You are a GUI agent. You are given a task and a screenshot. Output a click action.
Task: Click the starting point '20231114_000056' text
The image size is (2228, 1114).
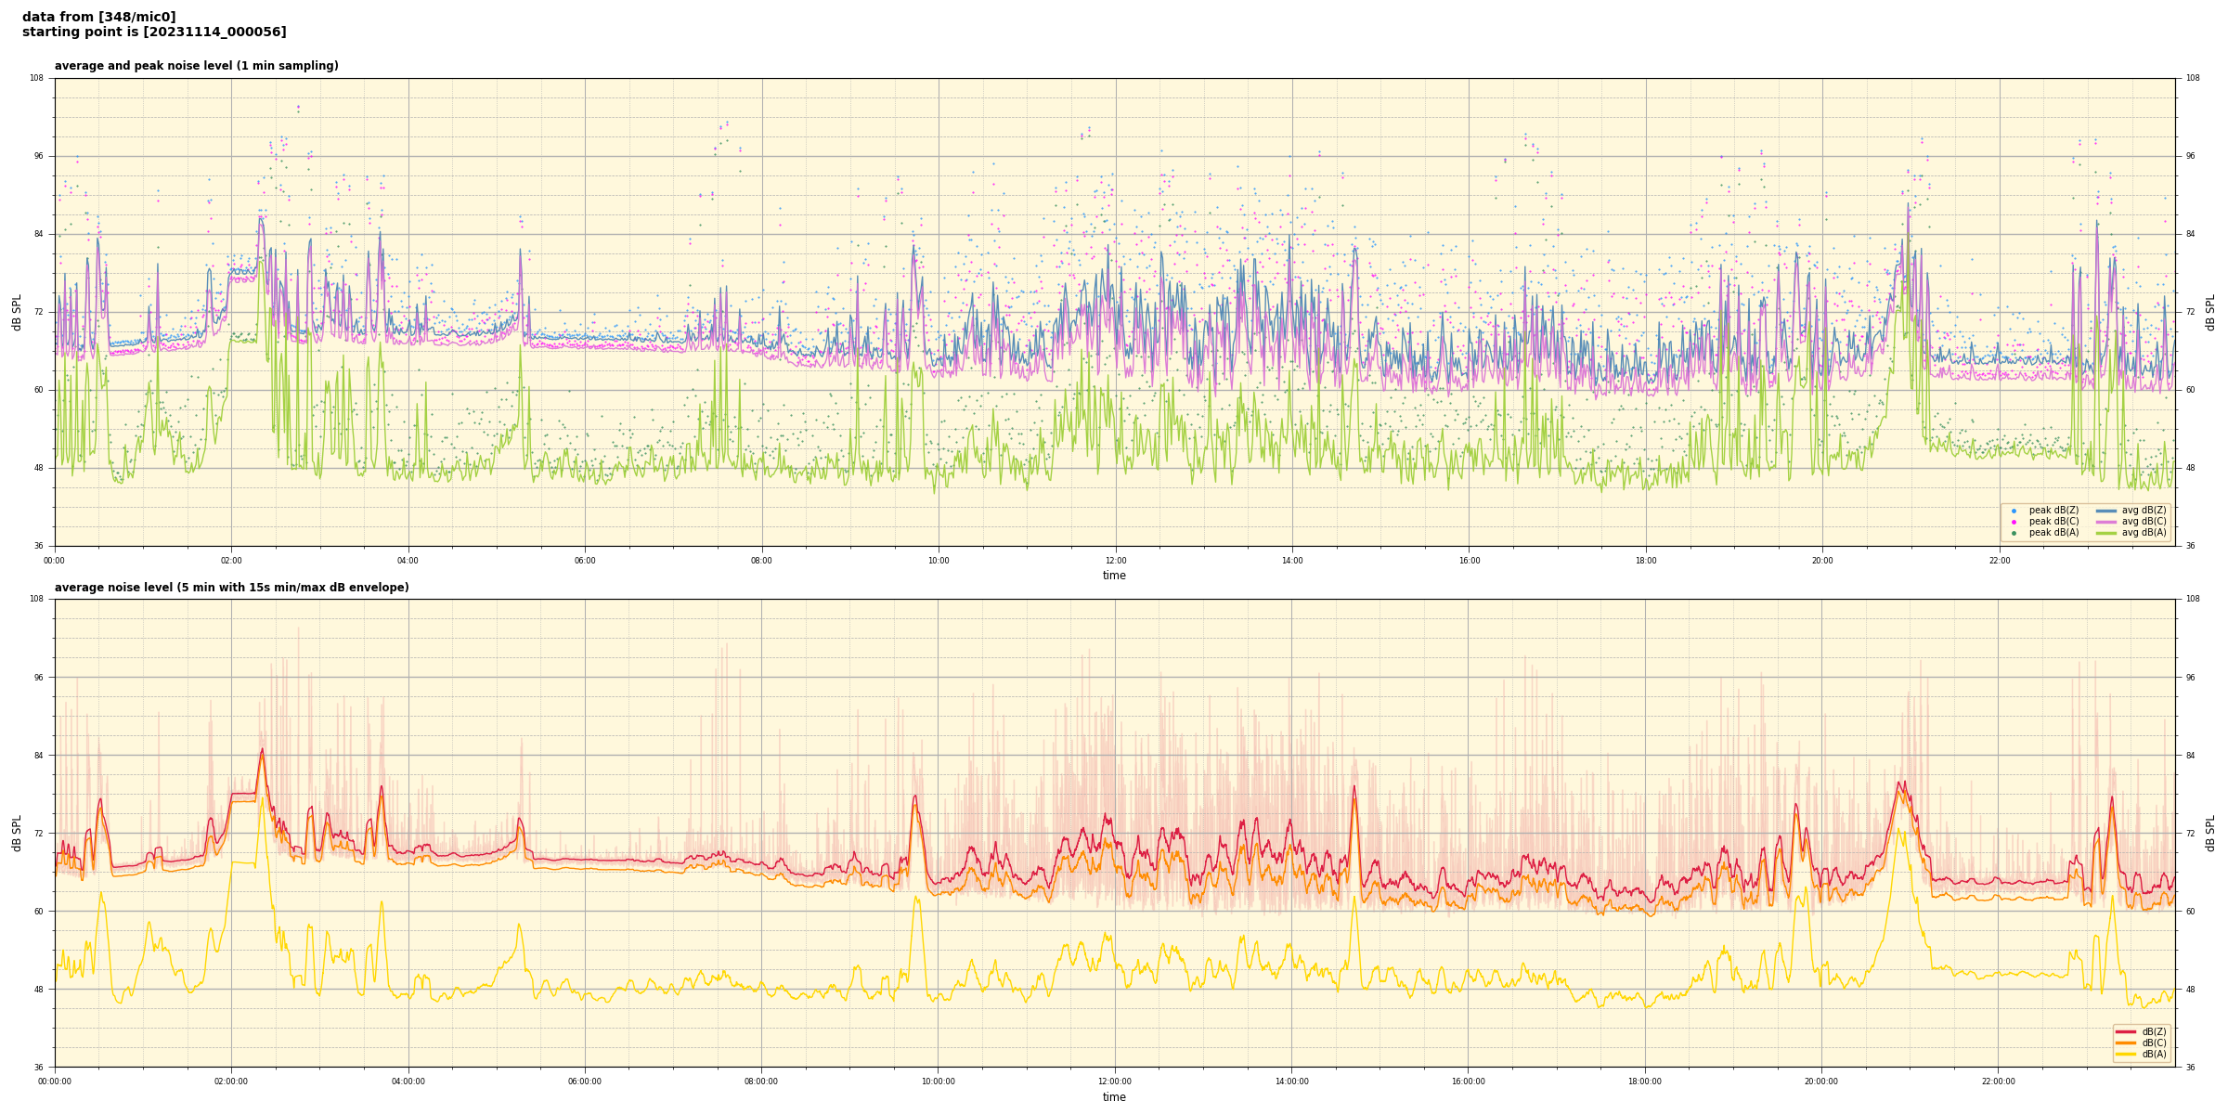(x=214, y=32)
